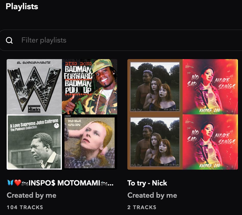The height and width of the screenshot is (215, 242).
Task: Click the bottom Gully Boys Not So Brave cover
Action: coord(155,142)
